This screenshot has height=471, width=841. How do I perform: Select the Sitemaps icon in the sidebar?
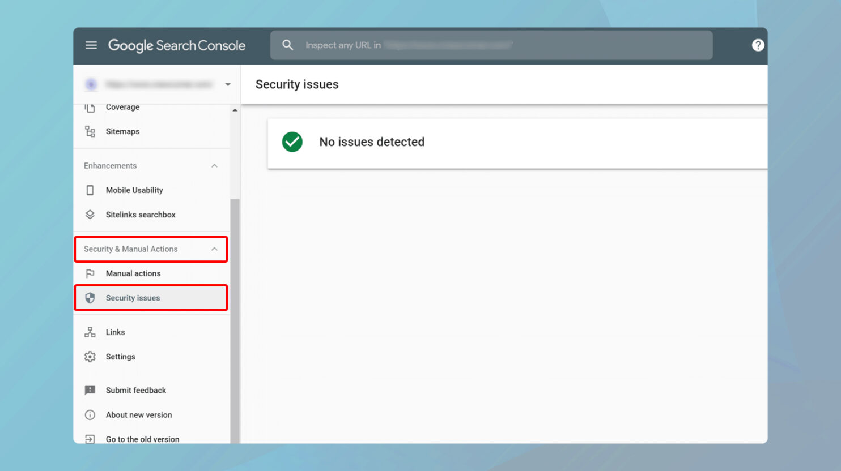[x=91, y=131]
